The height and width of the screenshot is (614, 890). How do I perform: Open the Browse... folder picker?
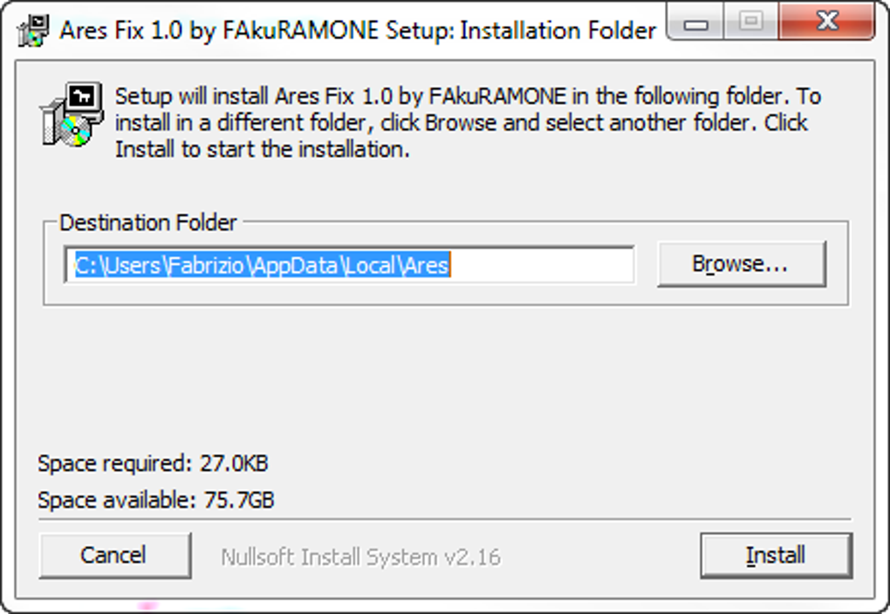coord(740,263)
